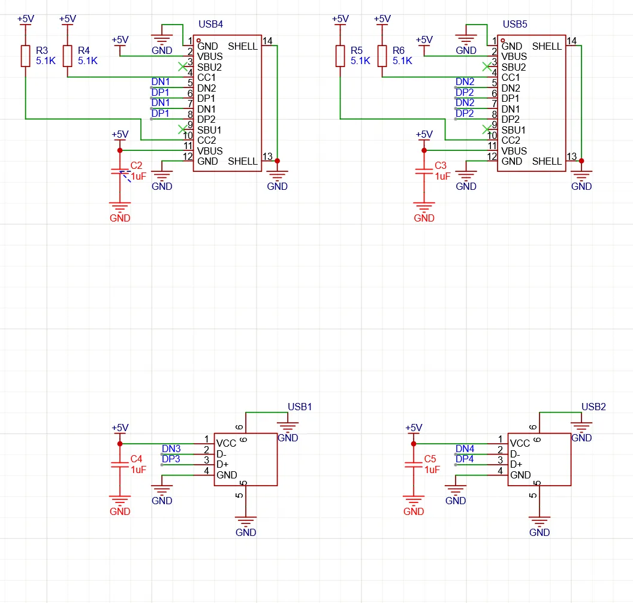Select the USB1 designator label
The image size is (633, 603).
(300, 407)
